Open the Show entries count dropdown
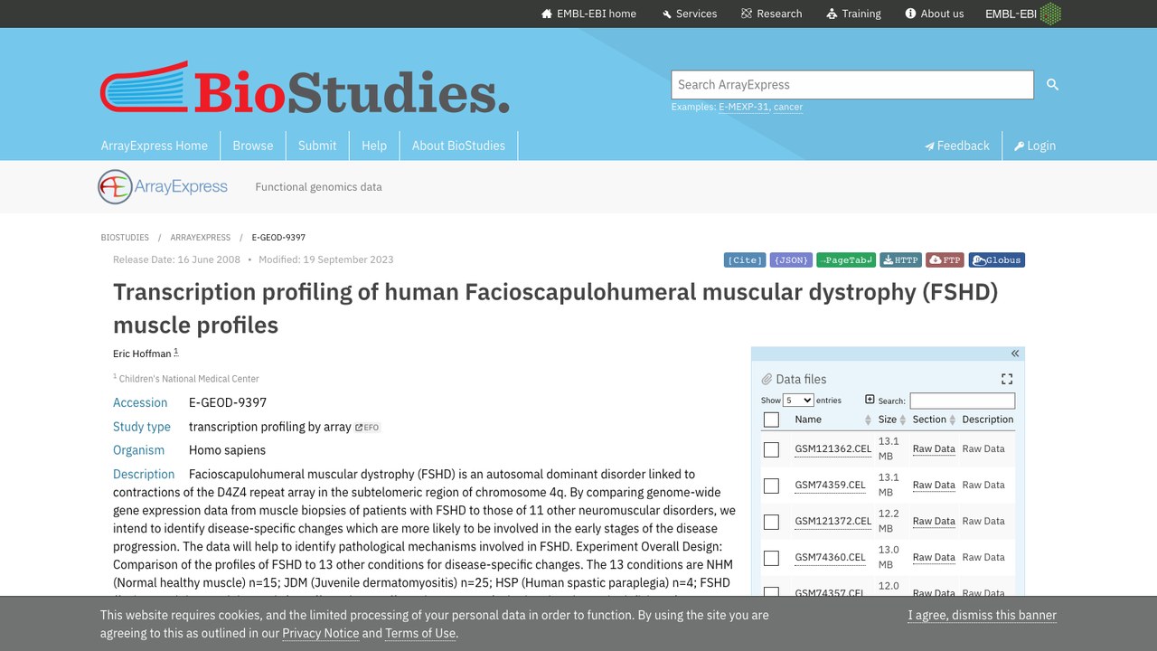This screenshot has width=1157, height=651. (798, 401)
